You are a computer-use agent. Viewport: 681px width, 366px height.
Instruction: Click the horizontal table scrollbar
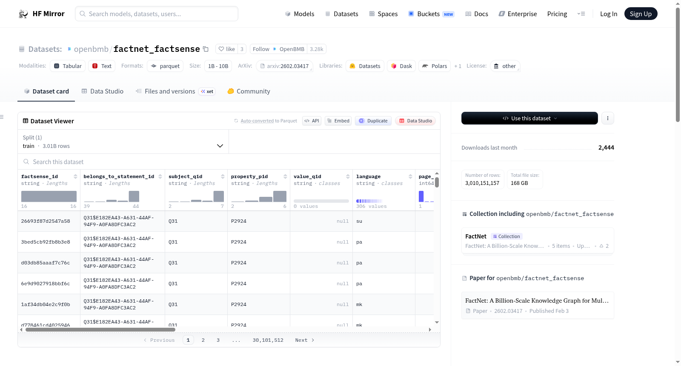pos(100,329)
